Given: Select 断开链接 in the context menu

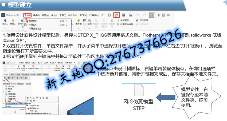Looking at the screenshot, I should point(35,108).
